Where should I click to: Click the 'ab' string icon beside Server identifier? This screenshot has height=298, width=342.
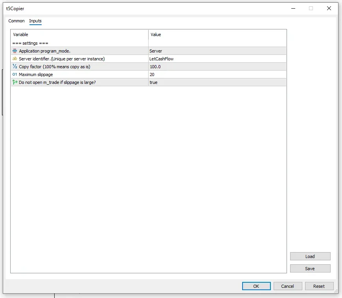pyautogui.click(x=15, y=58)
